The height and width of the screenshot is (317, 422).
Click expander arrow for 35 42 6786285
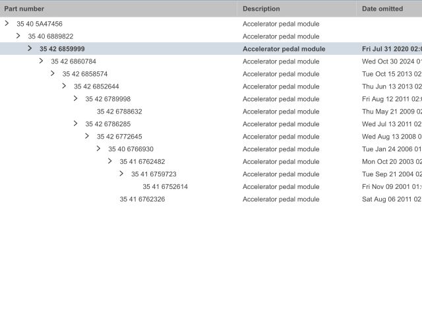click(75, 123)
